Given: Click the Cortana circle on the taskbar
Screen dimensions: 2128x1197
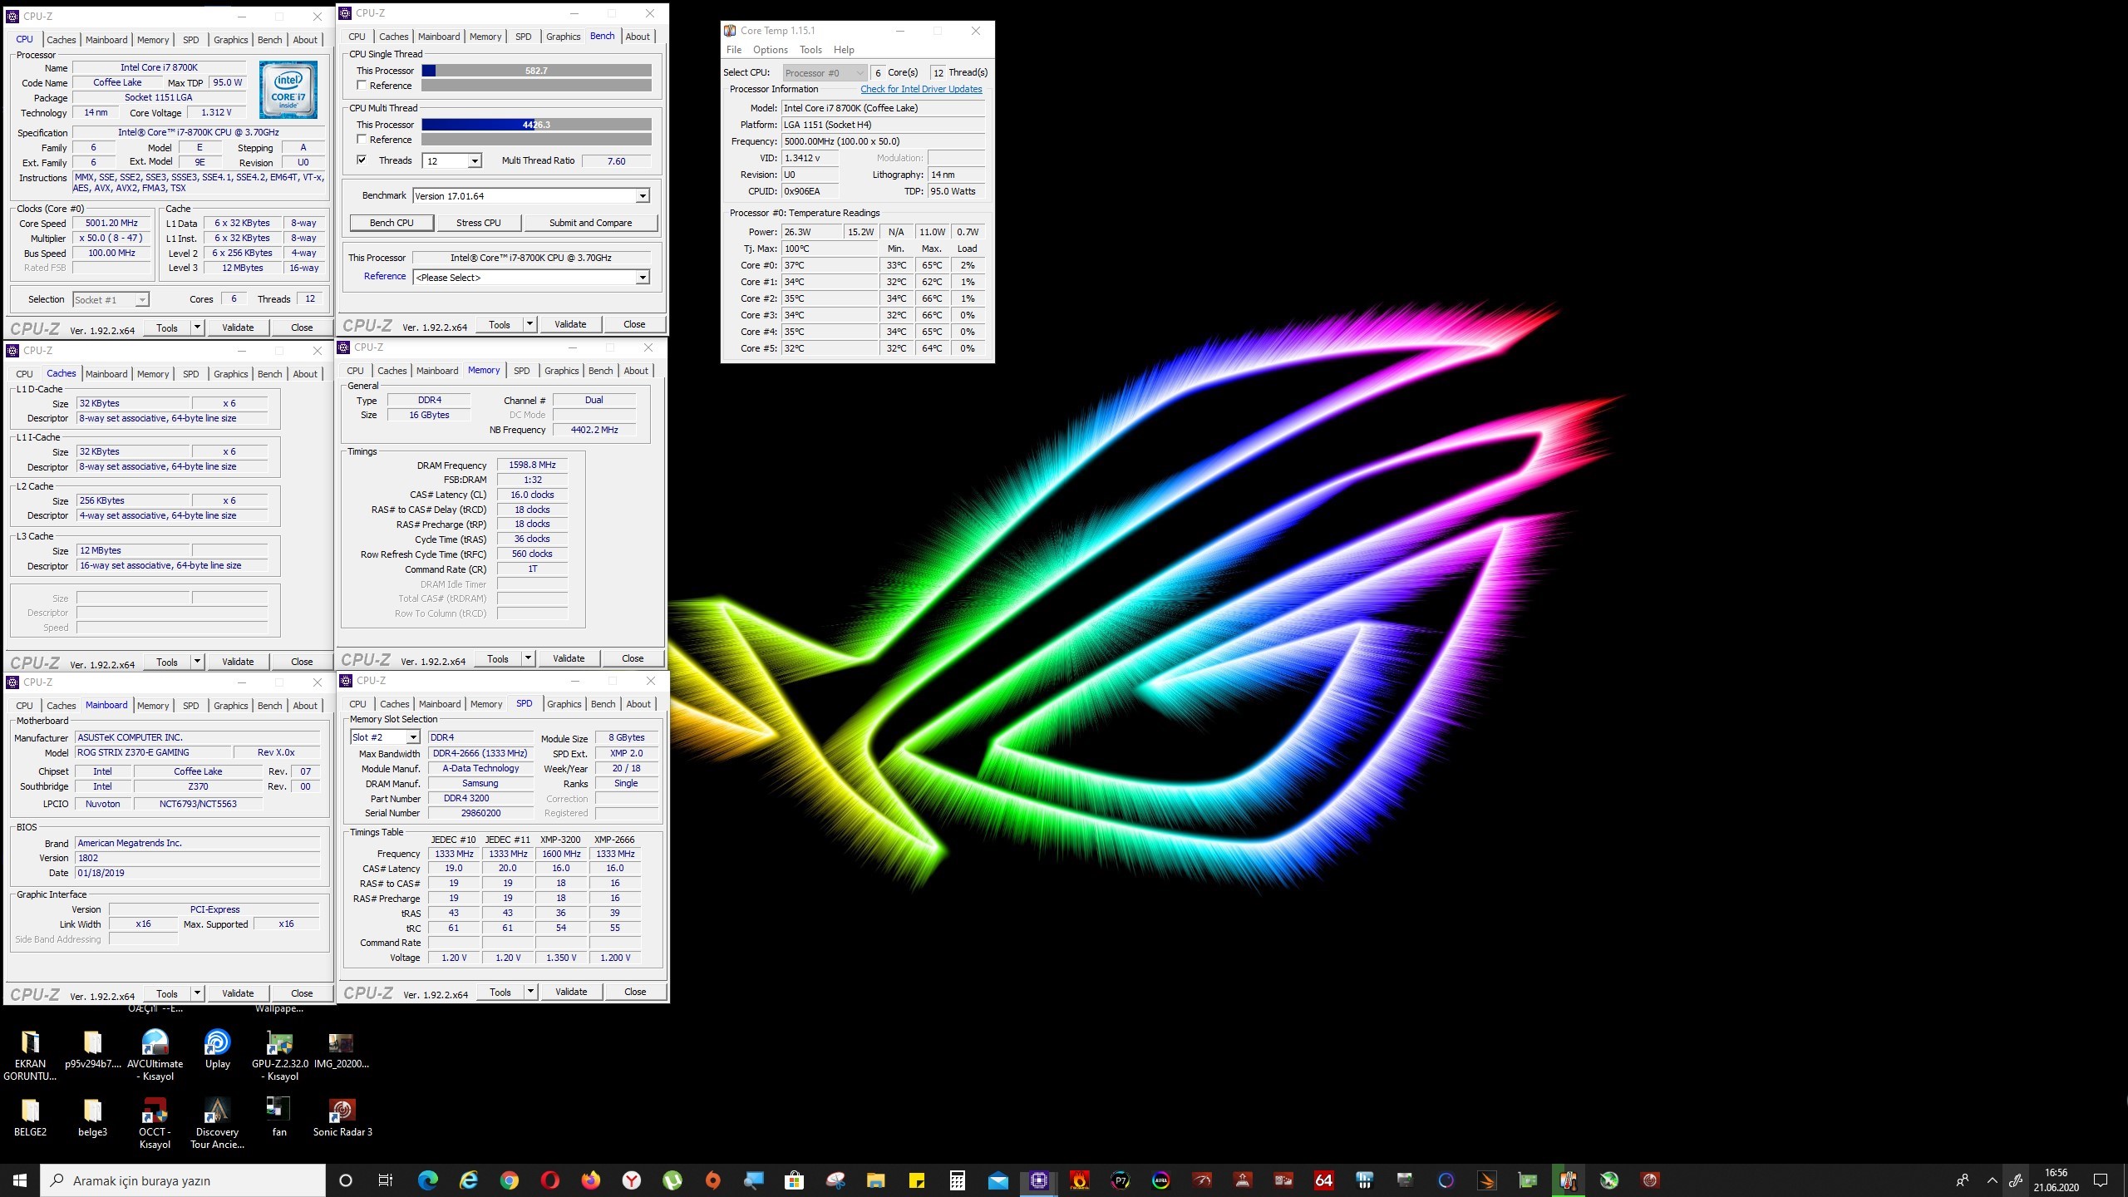Looking at the screenshot, I should point(346,1180).
